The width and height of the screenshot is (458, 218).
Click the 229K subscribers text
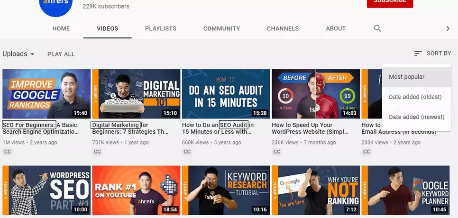point(106,6)
